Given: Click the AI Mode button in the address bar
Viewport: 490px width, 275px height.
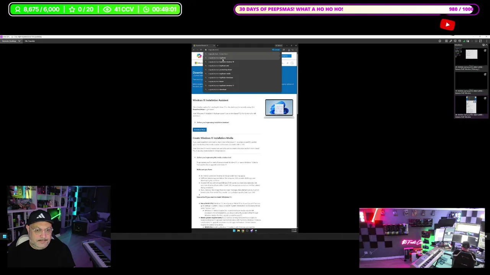Looking at the screenshot, I should 276,50.
